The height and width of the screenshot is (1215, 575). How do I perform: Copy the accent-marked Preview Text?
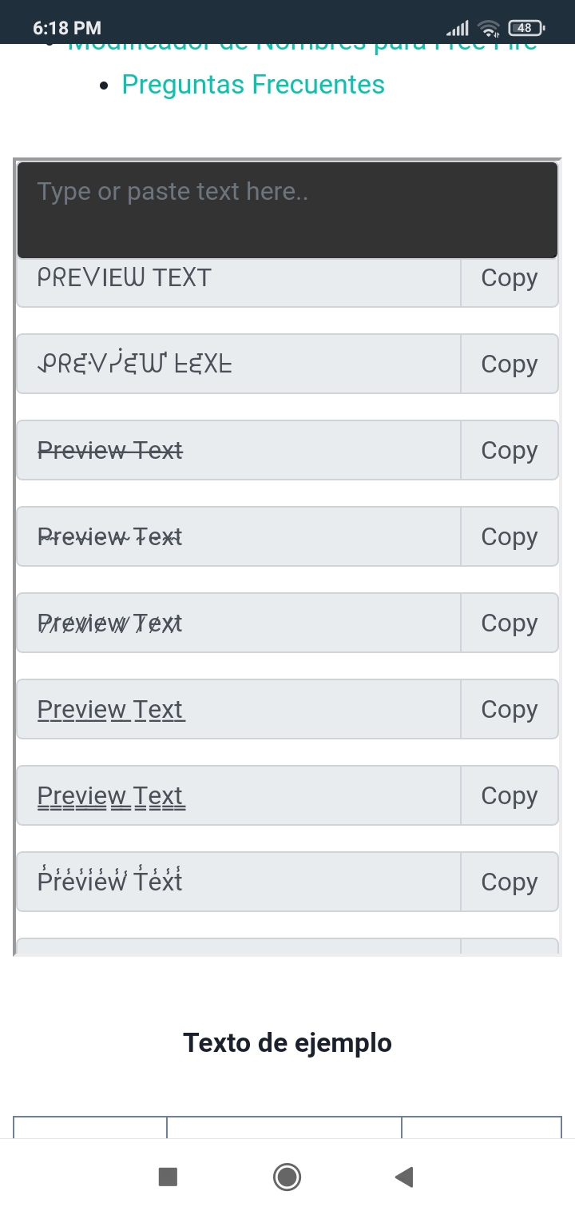point(509,882)
